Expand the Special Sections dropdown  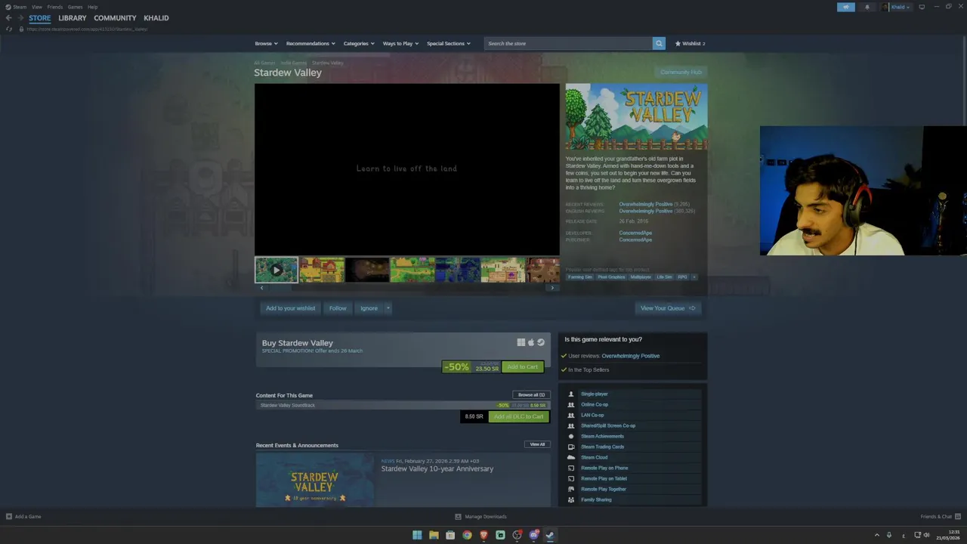pos(448,43)
